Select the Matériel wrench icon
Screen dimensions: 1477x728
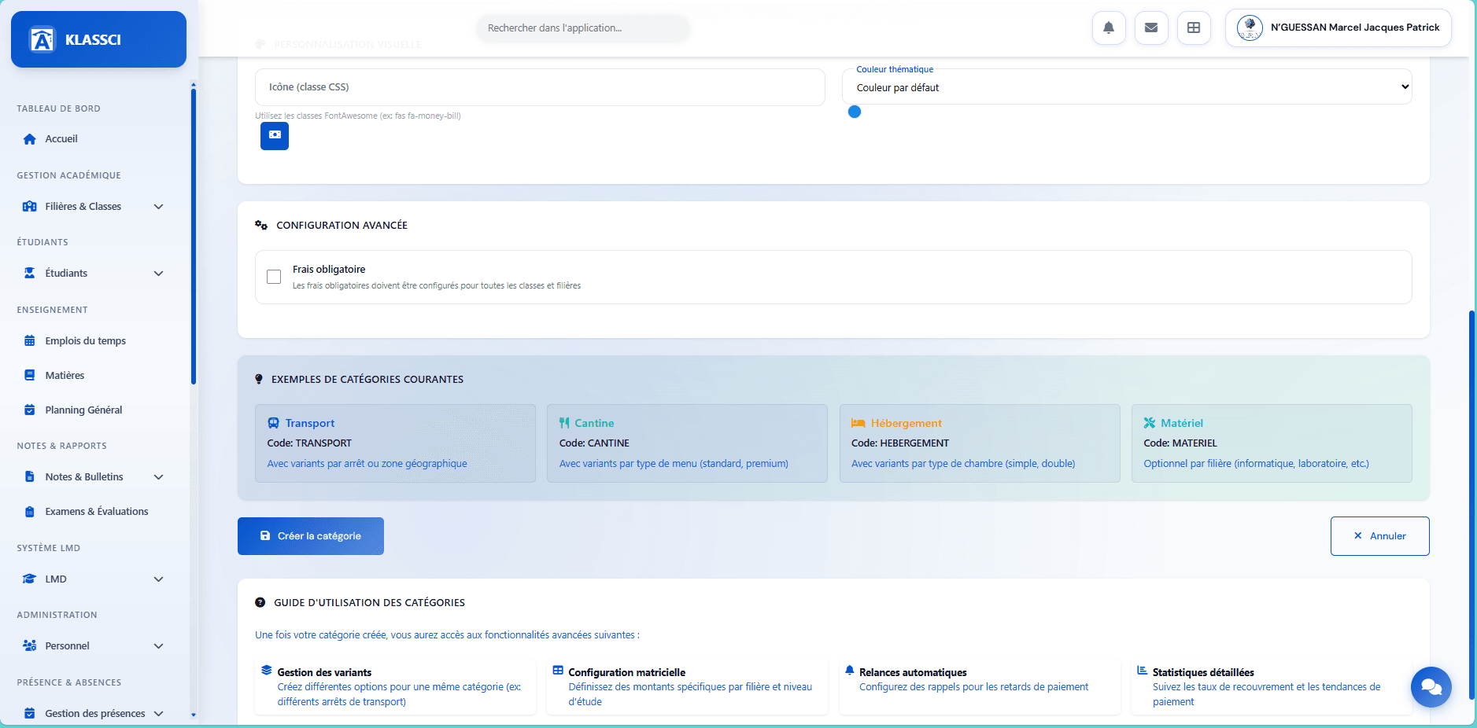(x=1149, y=422)
